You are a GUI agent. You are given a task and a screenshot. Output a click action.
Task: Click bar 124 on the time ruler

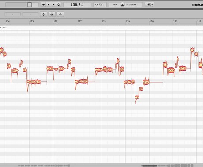[x=8, y=21]
